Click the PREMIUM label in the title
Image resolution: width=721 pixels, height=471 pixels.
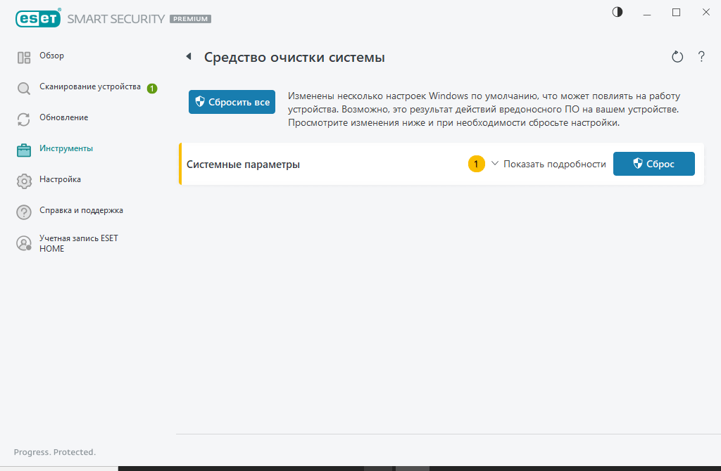point(190,19)
